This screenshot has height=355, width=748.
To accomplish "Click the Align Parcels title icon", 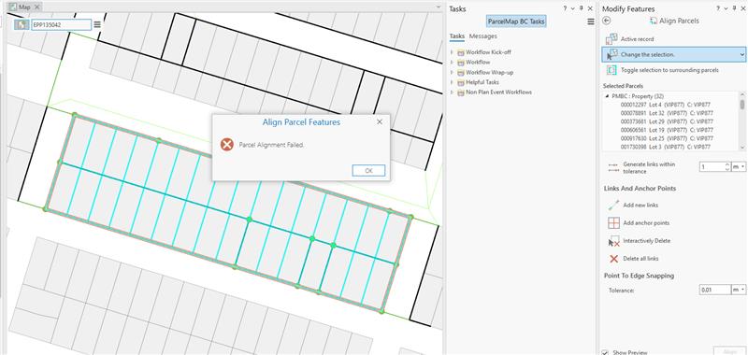I will tap(654, 21).
